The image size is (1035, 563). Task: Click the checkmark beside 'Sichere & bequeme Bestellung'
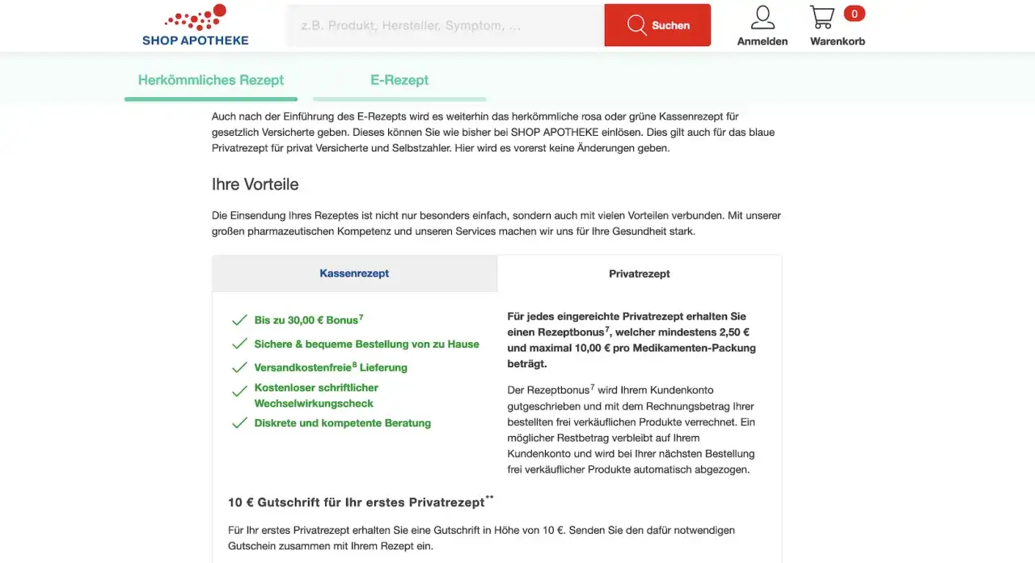239,342
